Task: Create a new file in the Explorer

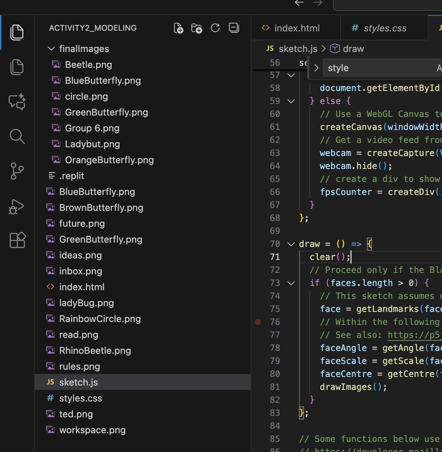Action: pyautogui.click(x=178, y=28)
